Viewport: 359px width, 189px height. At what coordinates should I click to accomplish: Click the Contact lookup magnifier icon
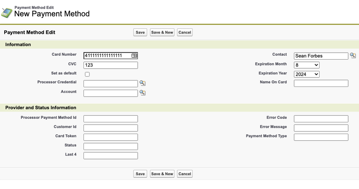pyautogui.click(x=353, y=56)
